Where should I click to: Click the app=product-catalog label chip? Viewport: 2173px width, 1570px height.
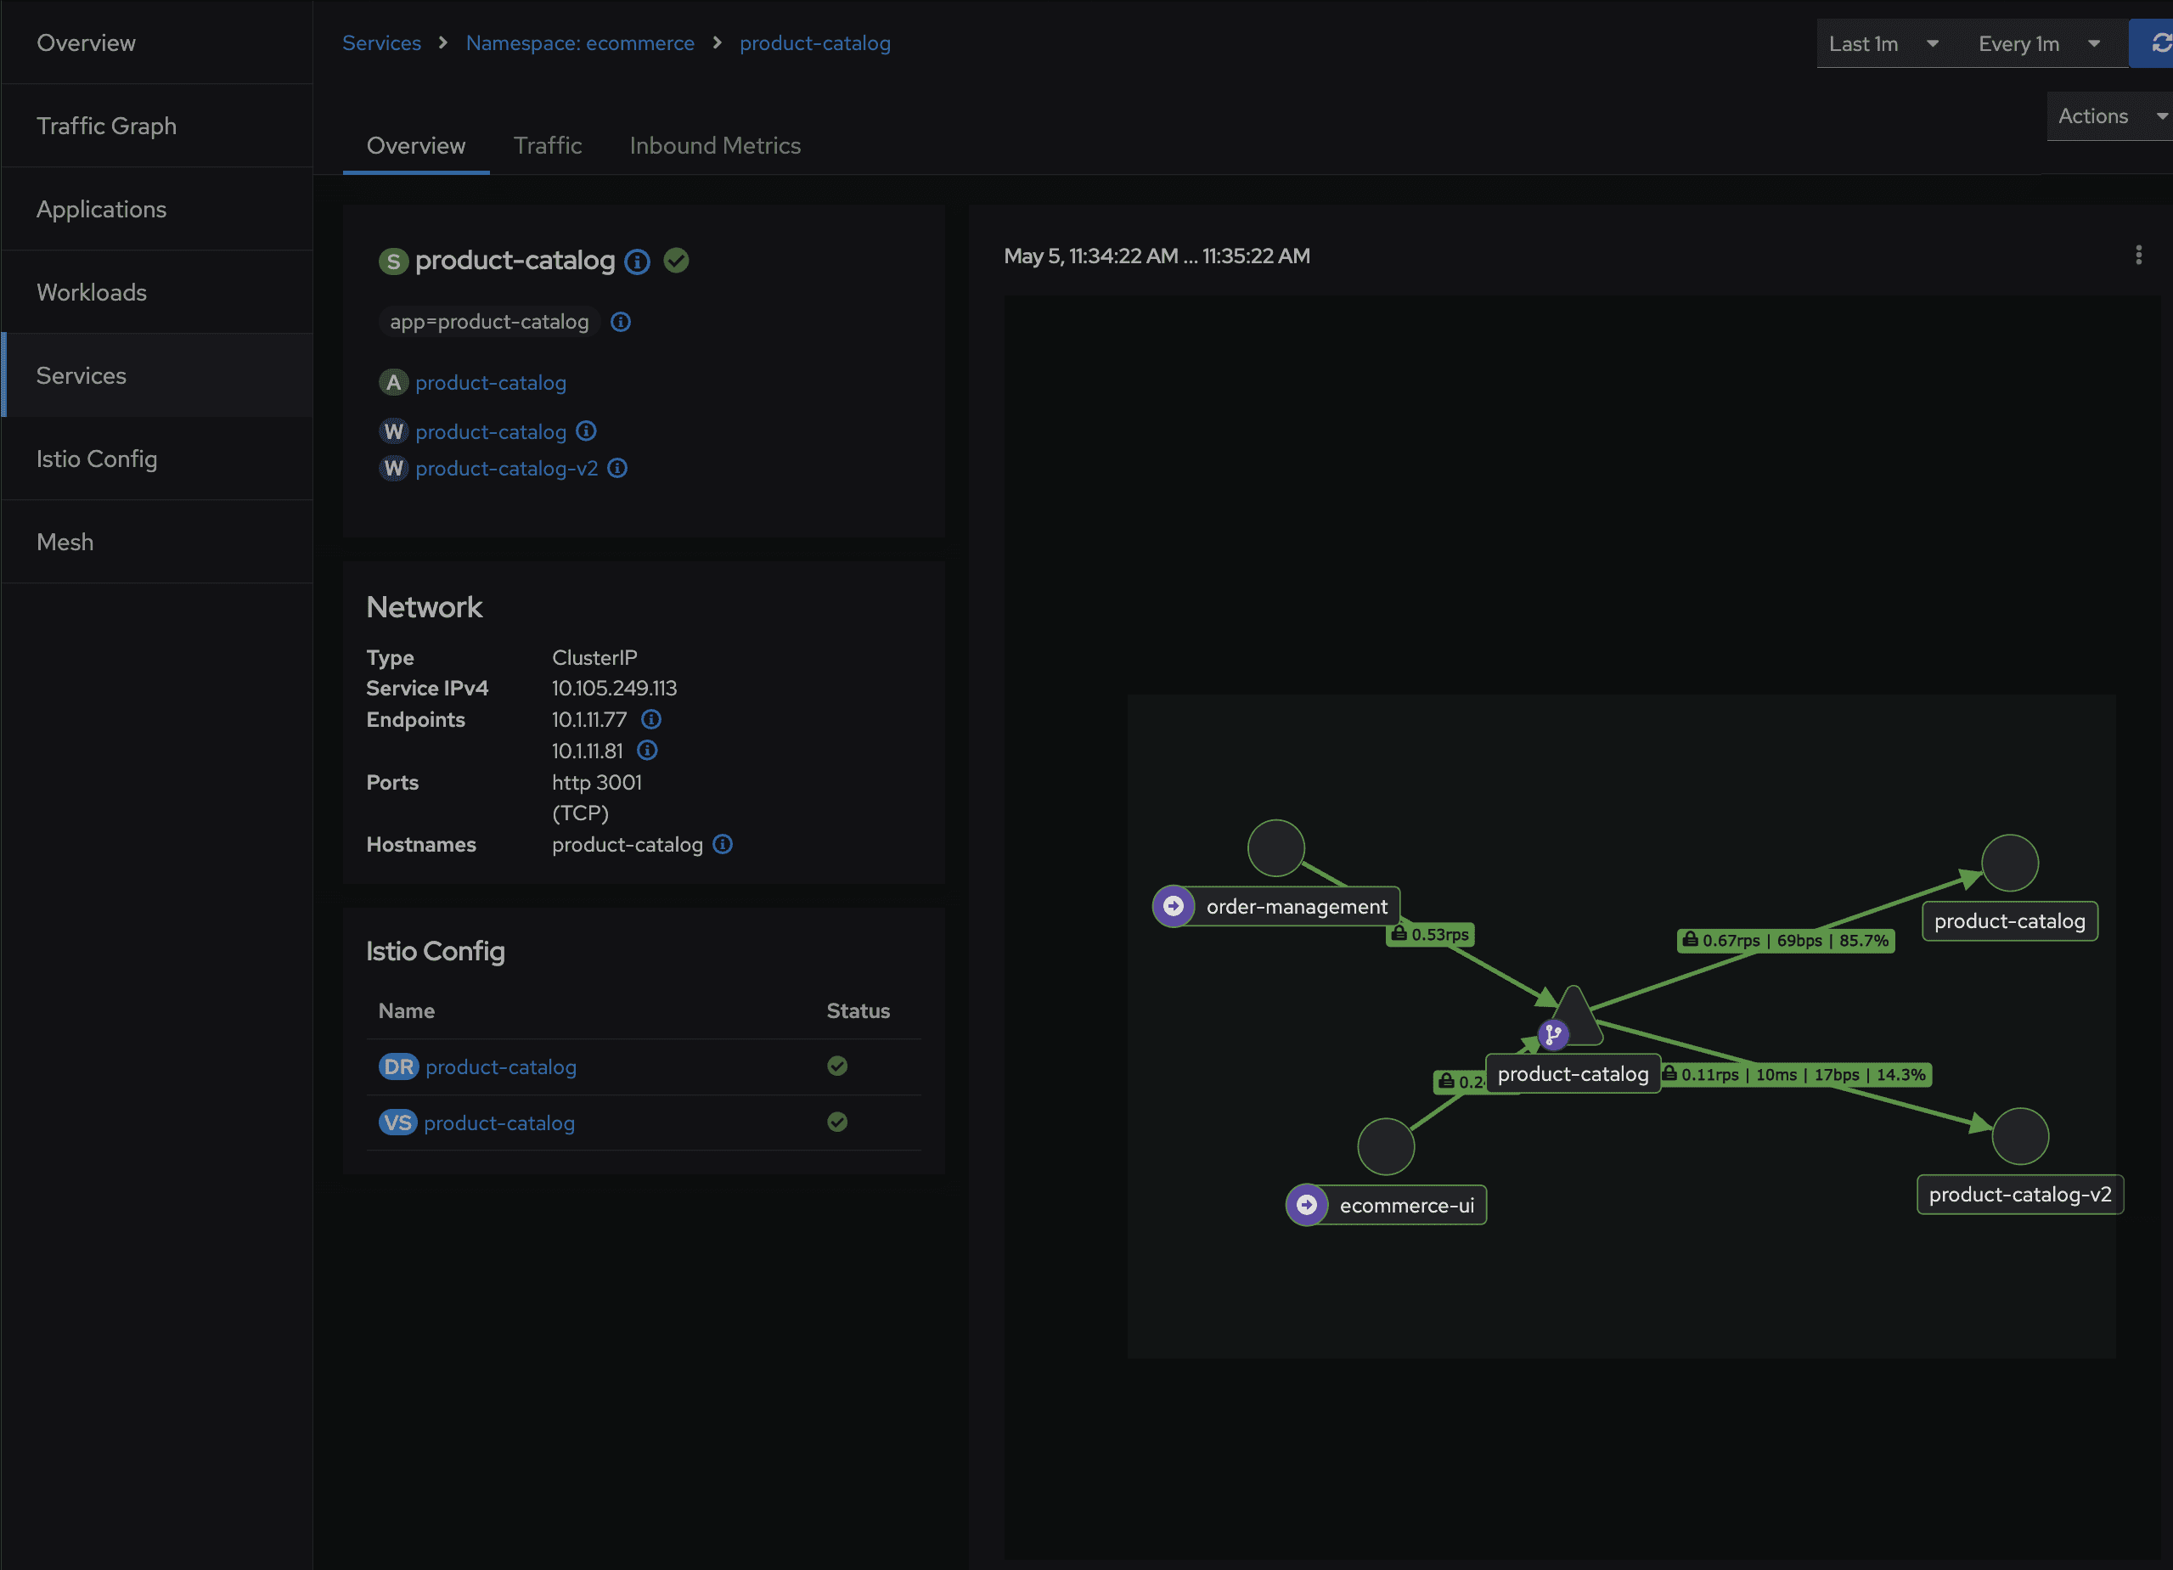click(490, 322)
